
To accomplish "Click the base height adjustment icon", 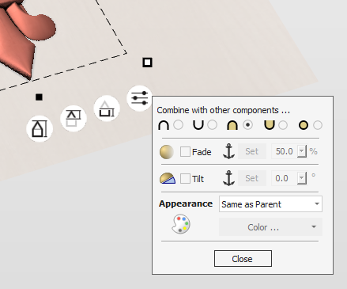I will click(x=107, y=108).
